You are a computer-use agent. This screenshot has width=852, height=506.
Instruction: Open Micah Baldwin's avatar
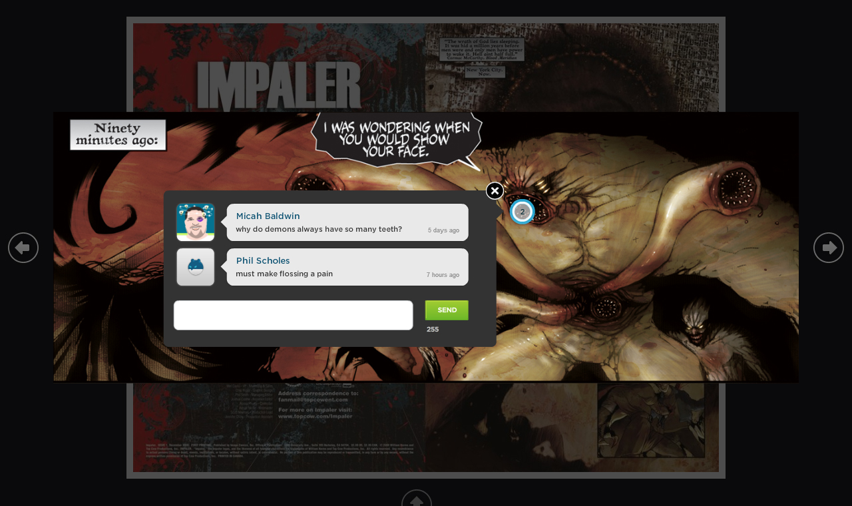(196, 222)
